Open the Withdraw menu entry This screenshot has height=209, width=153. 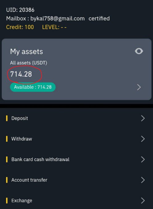(76, 139)
